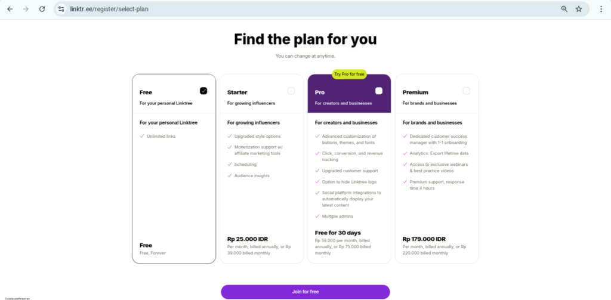Bookmark this page with the star icon

click(579, 9)
